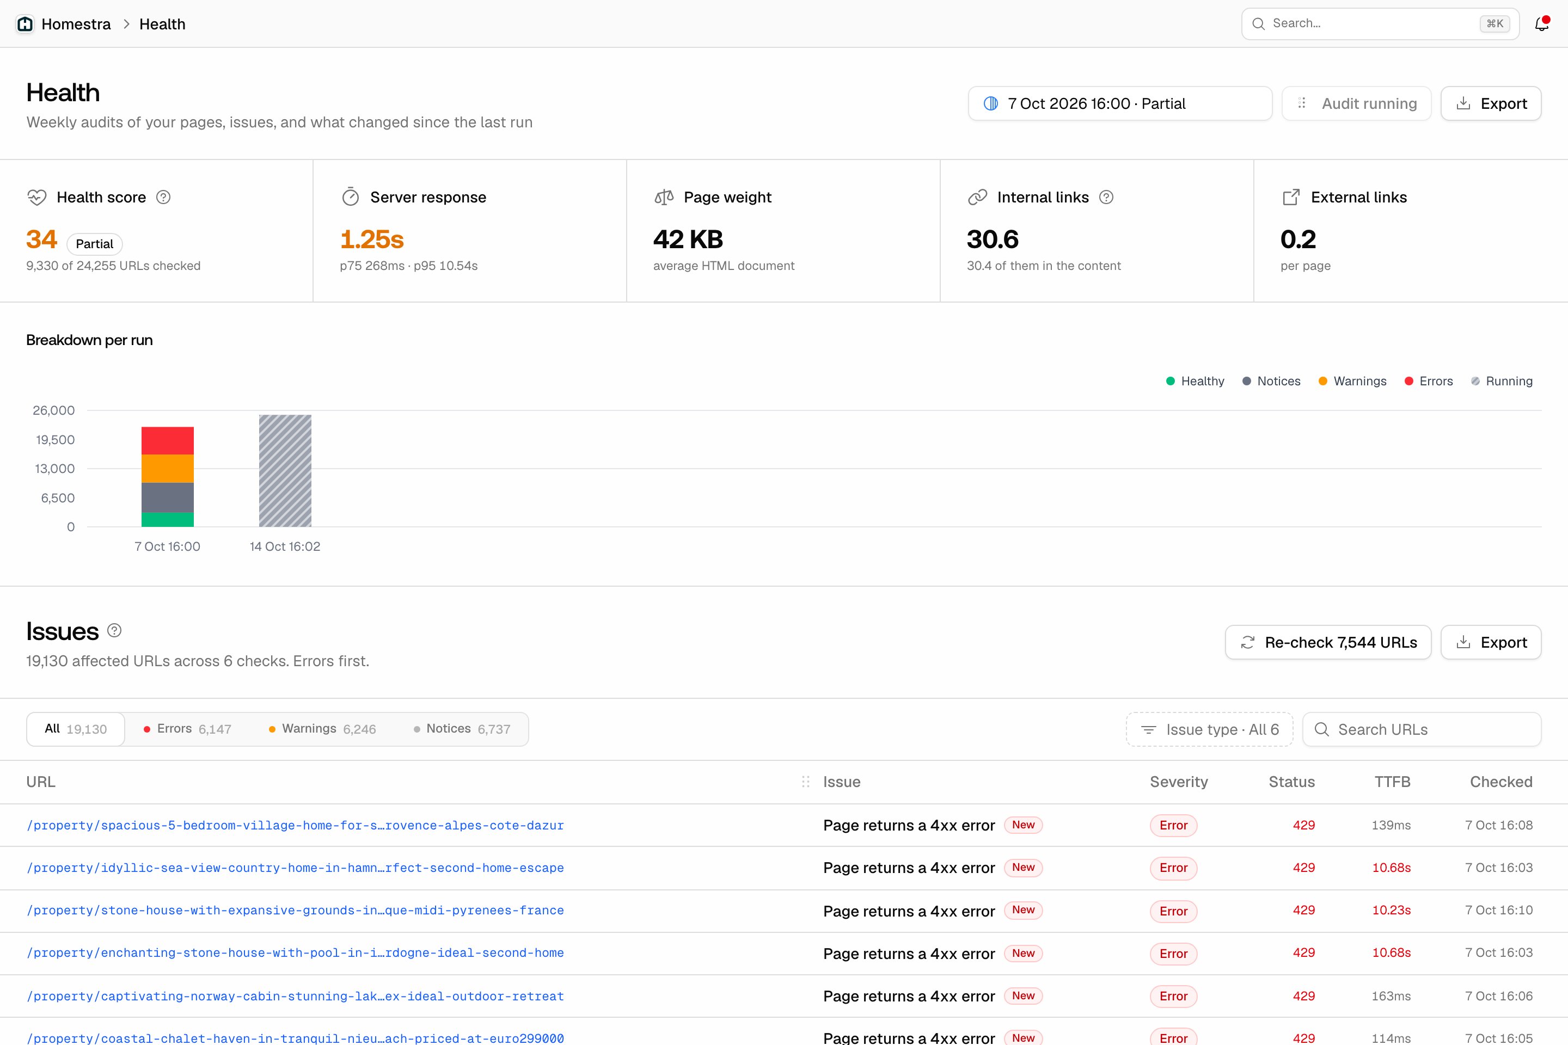Click the 10.23s TTFB value
Viewport: 1568px width, 1045px height.
(x=1392, y=911)
